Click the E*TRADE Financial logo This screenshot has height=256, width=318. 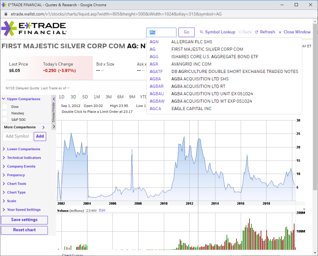(34, 28)
